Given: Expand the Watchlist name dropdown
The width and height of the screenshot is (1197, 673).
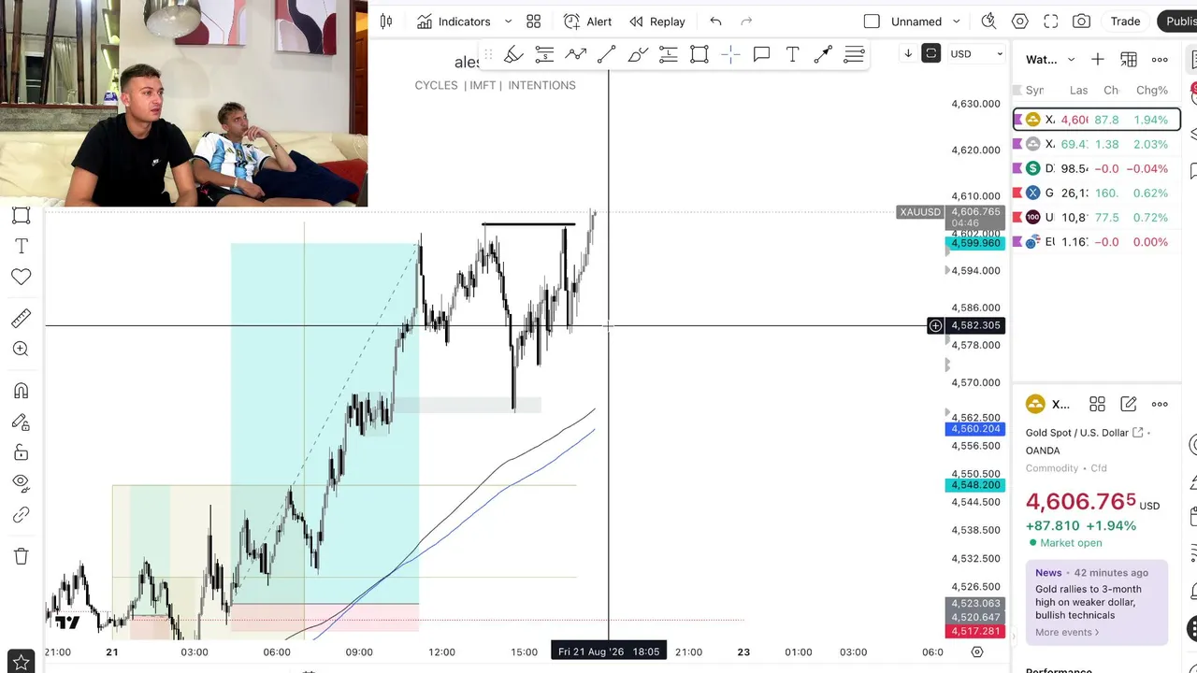Looking at the screenshot, I should (x=1071, y=59).
